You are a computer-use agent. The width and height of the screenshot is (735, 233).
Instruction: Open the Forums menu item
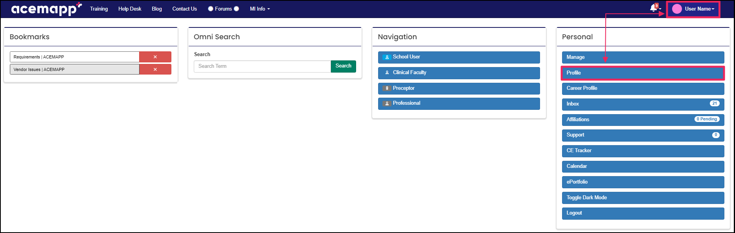pos(223,9)
